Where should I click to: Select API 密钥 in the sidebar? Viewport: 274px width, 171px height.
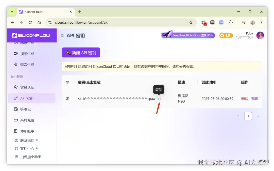point(32,98)
